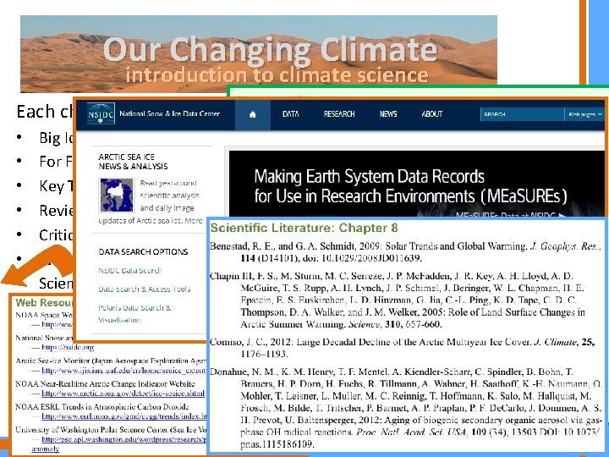Screen dimensions: 609x457
Task: Open the RESEARCH menu in NSIDC navbar
Action: pos(339,114)
